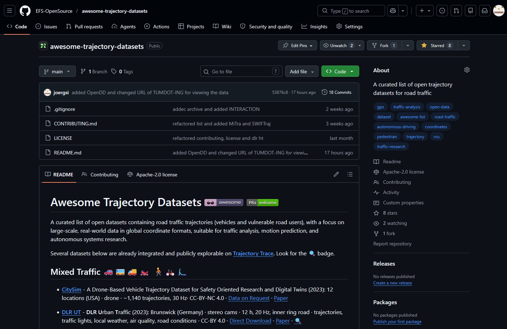507x329 pixels.
Task: Click the Go to file search field
Action: (x=241, y=71)
